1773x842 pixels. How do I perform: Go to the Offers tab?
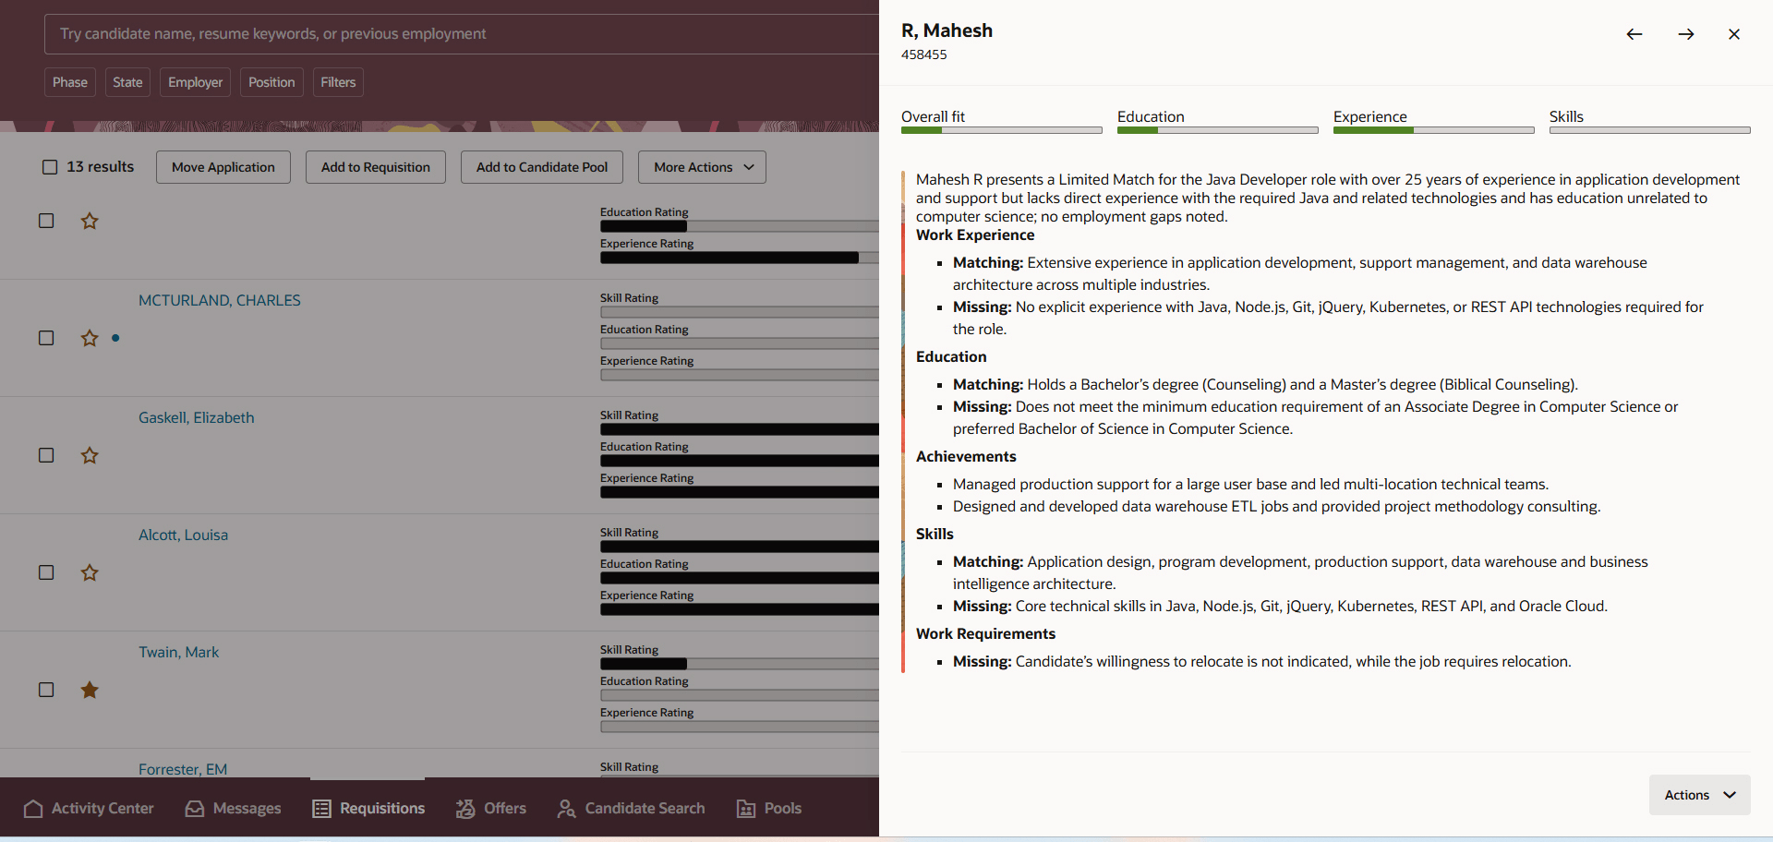tap(490, 809)
